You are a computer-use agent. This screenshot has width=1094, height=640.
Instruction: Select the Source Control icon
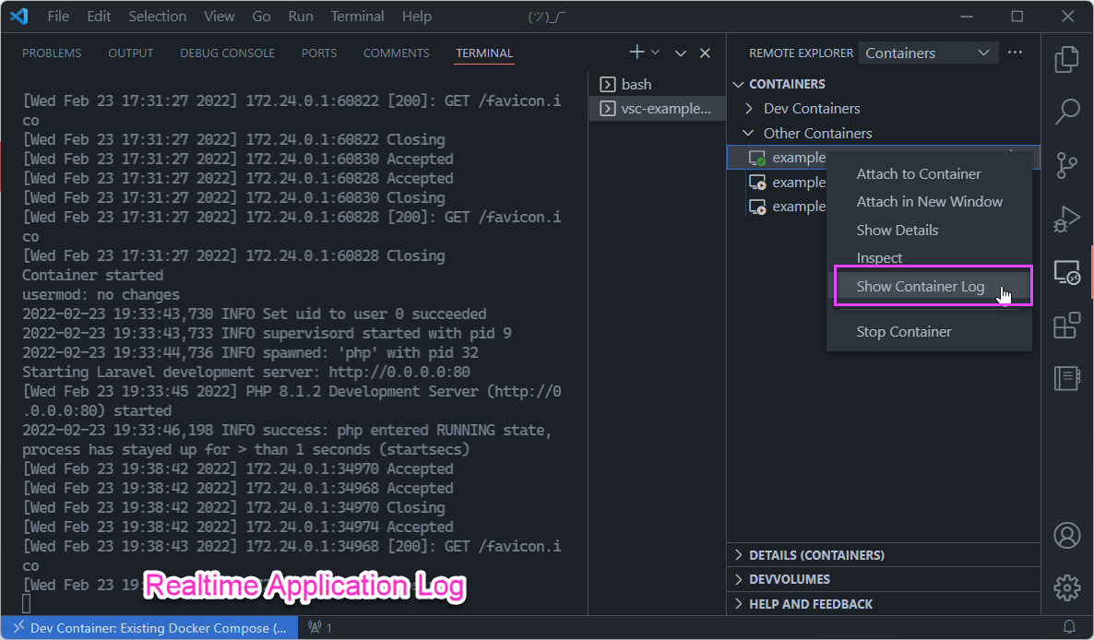(x=1066, y=165)
